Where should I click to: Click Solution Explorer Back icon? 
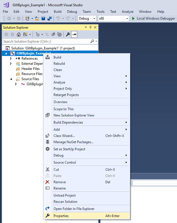pos(6,34)
